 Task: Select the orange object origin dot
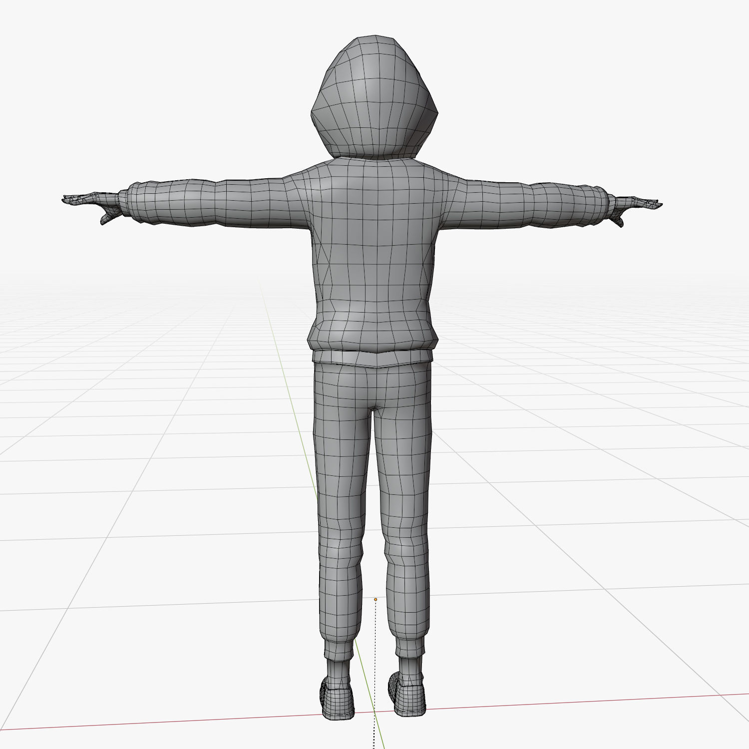375,599
